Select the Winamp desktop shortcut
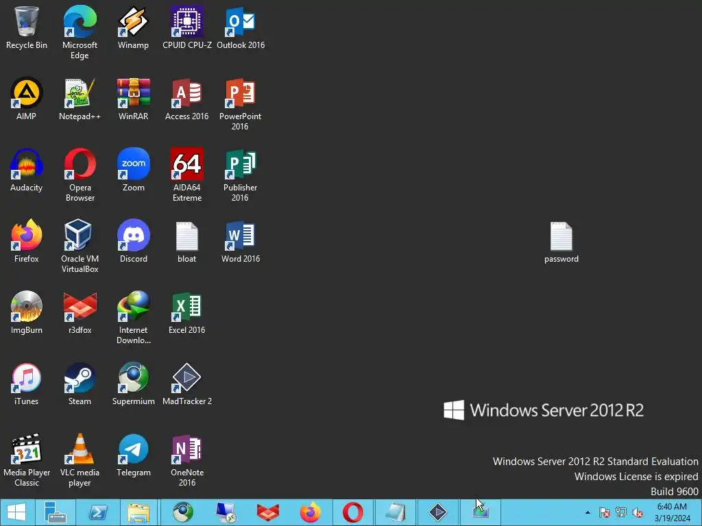The width and height of the screenshot is (702, 526). coord(134,27)
